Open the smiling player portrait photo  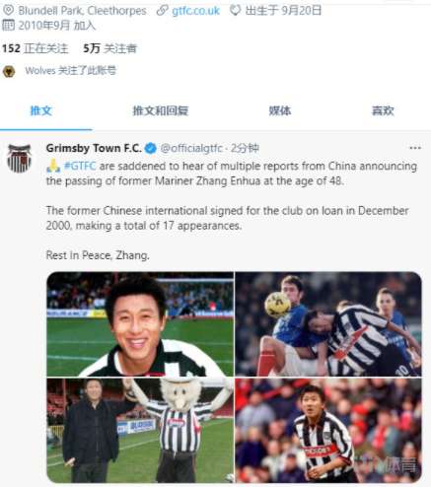140,324
